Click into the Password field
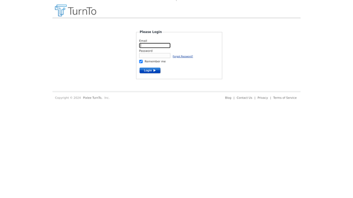 (155, 56)
